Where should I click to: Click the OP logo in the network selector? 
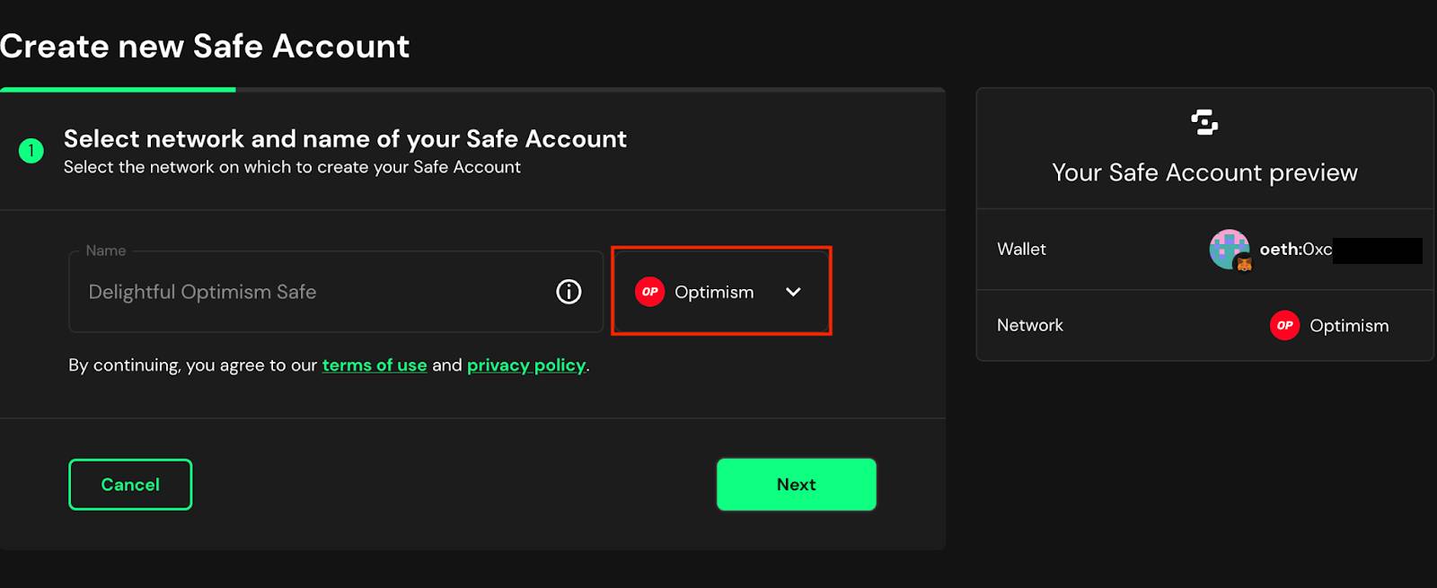click(x=649, y=292)
